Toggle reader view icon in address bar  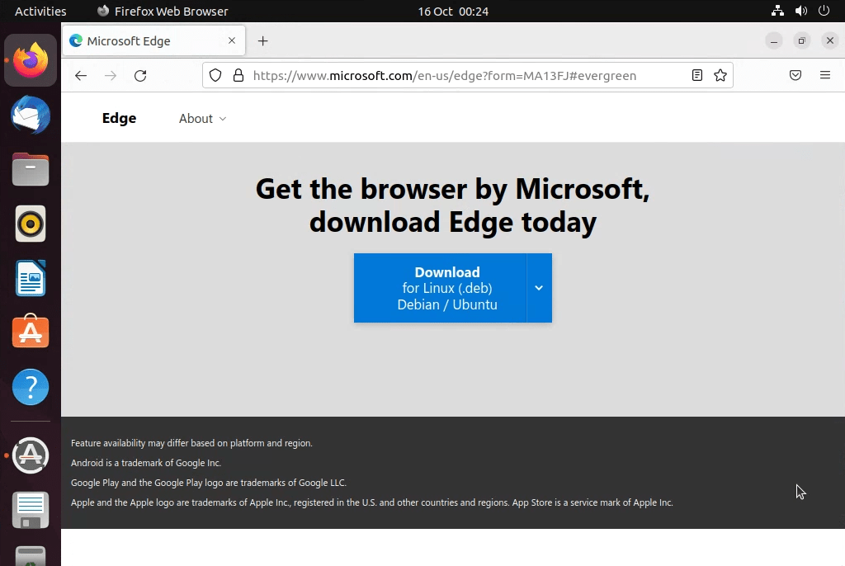tap(697, 76)
